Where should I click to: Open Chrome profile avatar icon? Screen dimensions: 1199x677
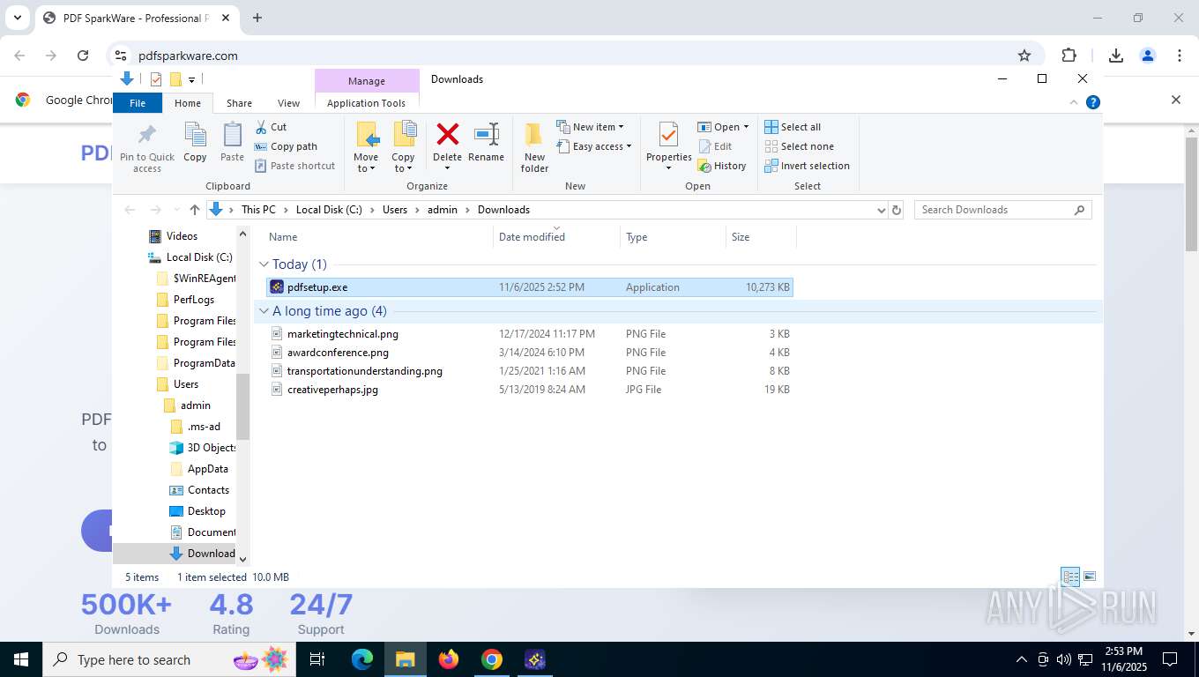1148,56
